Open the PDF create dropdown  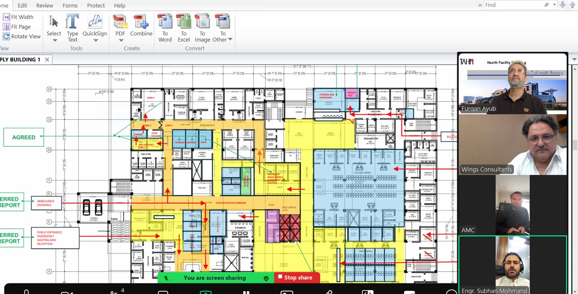(120, 40)
